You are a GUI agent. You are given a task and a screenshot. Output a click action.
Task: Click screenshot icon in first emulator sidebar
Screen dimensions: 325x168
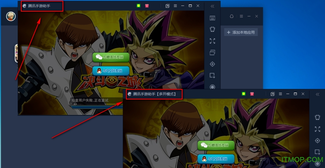pos(212,76)
